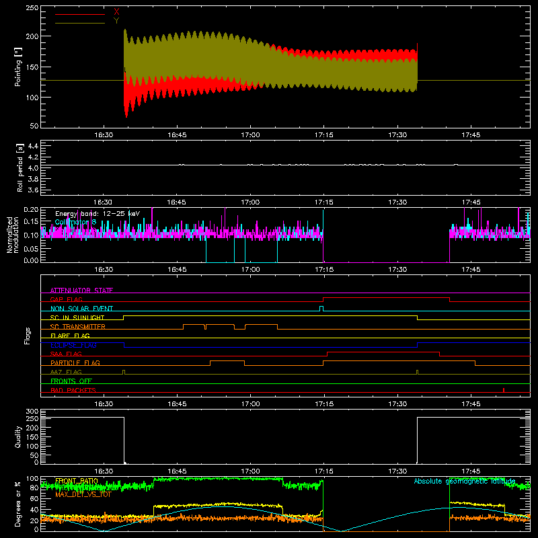Click the 16:45 label under Roll period plot
The height and width of the screenshot is (538, 538).
(177, 202)
